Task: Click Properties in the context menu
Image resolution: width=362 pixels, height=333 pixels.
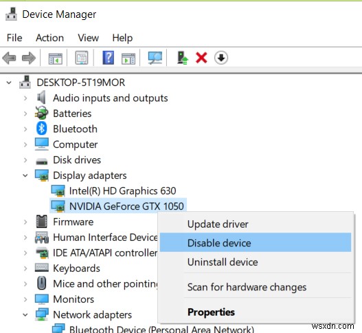Action: [211, 312]
